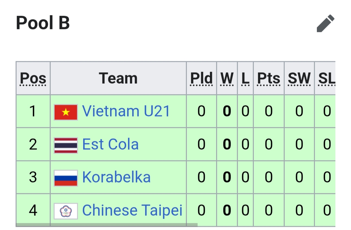Click the Team column header
Screen dimensions: 351x230
click(118, 78)
